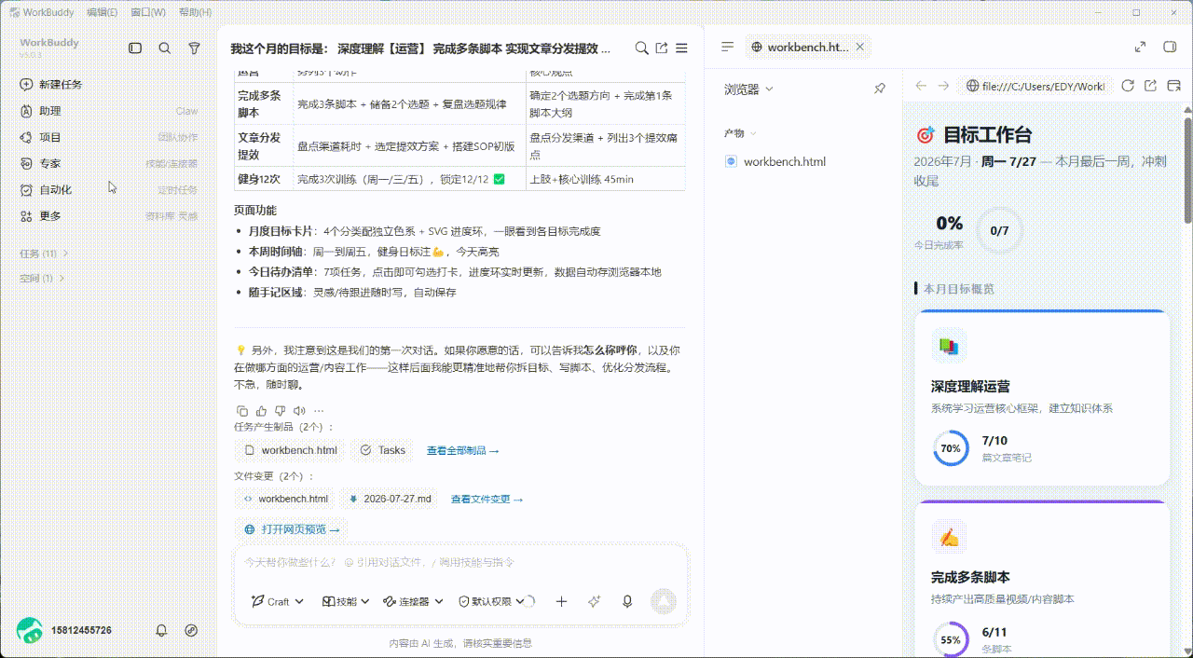
Task: Give the reply a thumbs up
Action: pos(261,410)
